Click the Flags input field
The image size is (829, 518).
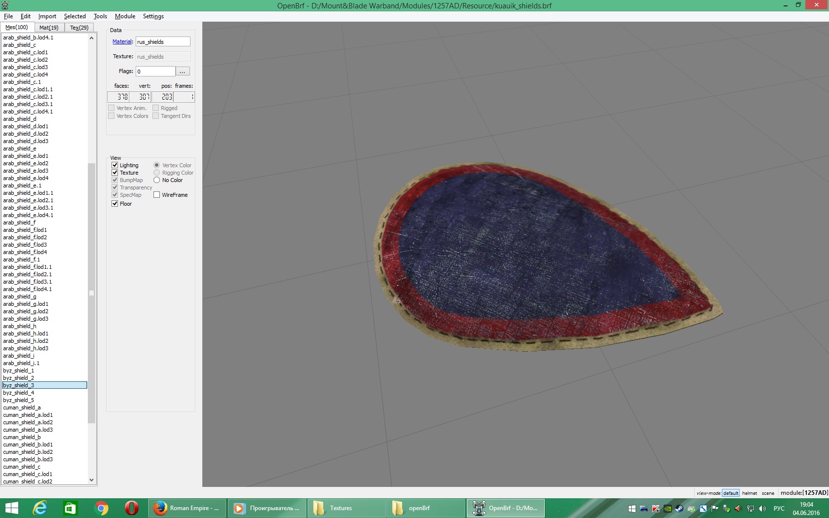pos(155,72)
